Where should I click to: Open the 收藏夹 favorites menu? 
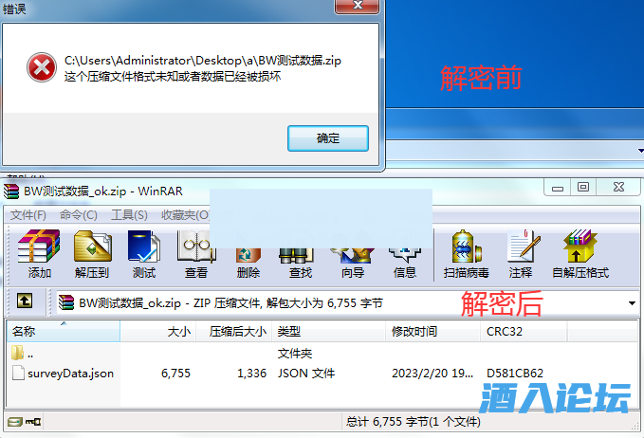point(186,214)
